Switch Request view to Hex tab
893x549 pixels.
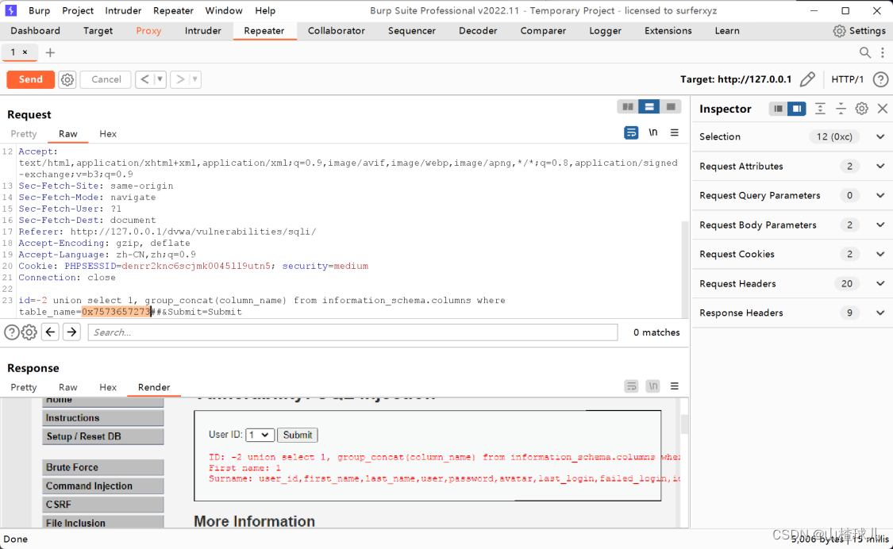pos(108,134)
